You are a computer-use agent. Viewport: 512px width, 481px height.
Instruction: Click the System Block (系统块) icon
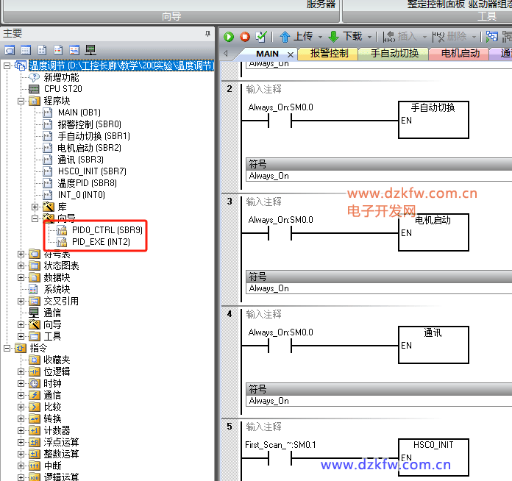[x=34, y=289]
